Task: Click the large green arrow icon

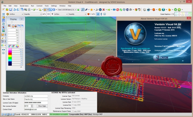Action: pos(109,10)
